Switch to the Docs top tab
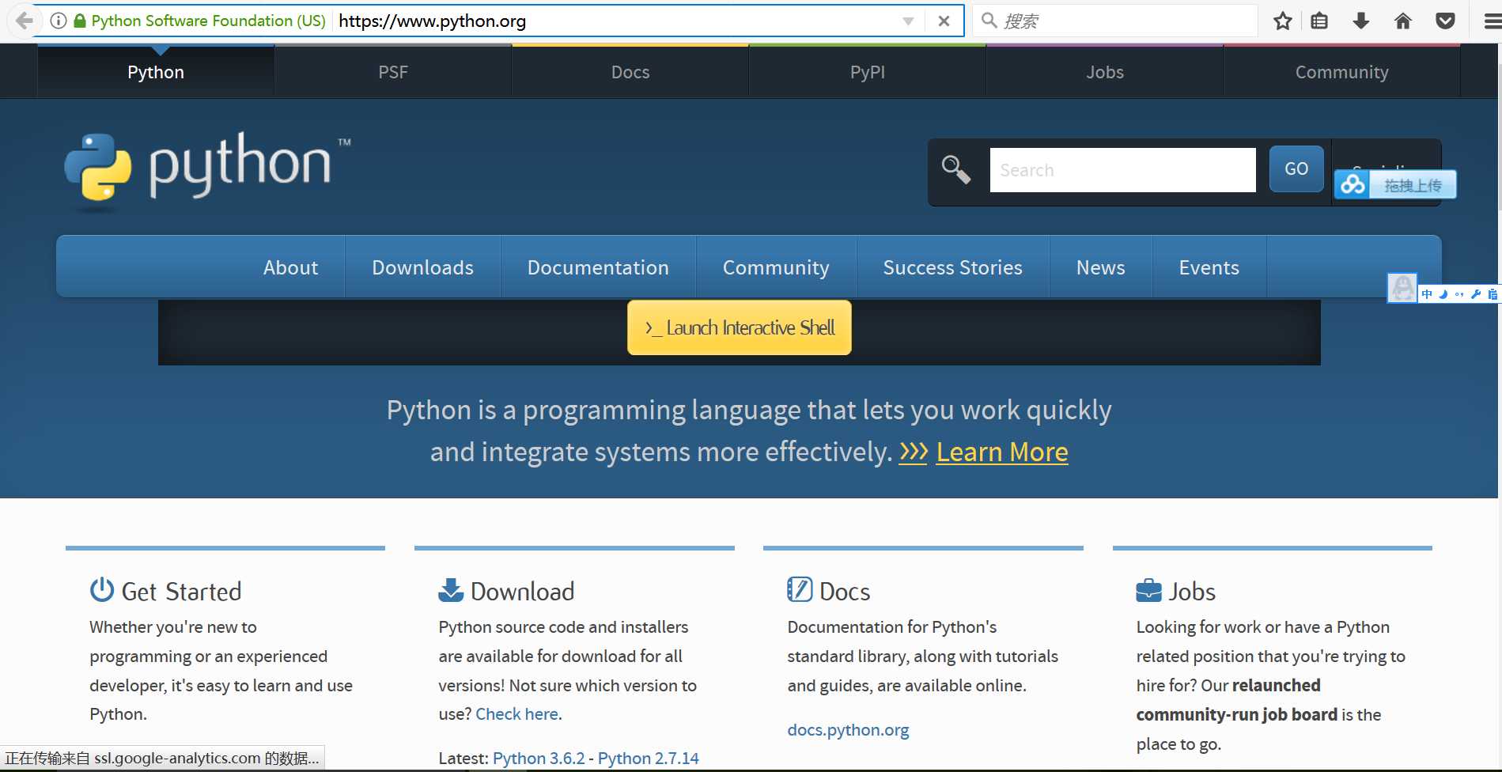The width and height of the screenshot is (1502, 772). point(630,72)
